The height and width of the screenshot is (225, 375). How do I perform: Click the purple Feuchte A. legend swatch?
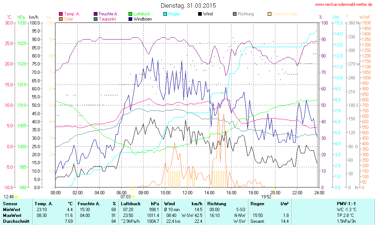pos(96,14)
